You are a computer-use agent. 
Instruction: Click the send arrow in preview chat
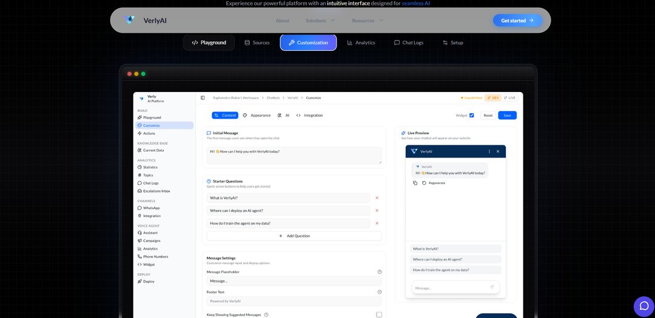point(492,288)
